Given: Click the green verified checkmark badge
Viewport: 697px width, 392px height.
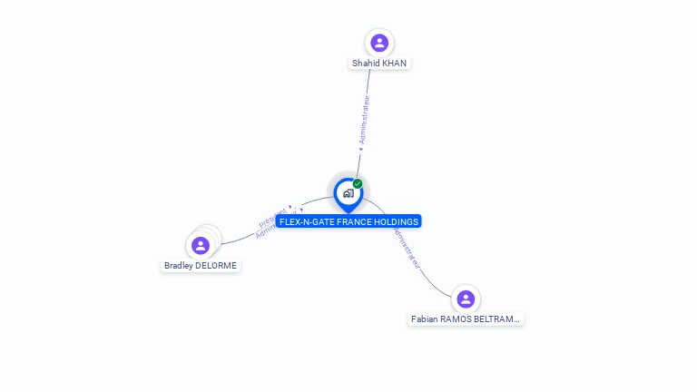Looking at the screenshot, I should pyautogui.click(x=358, y=183).
